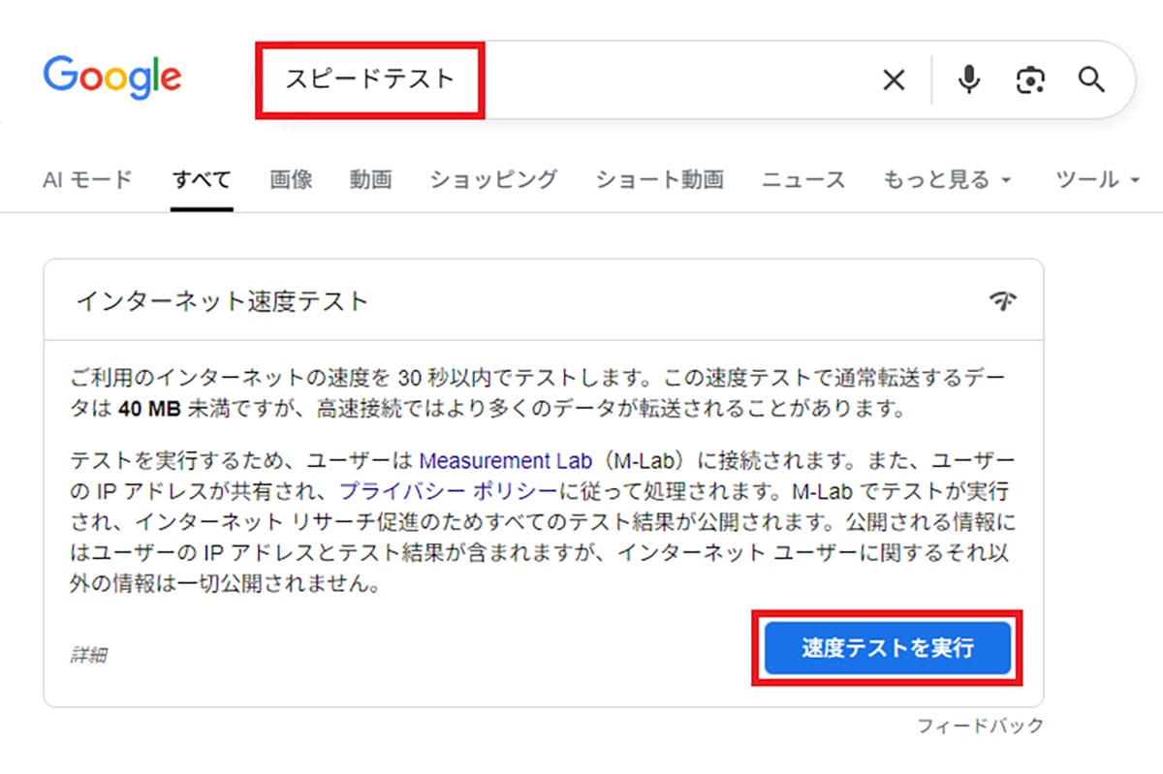Run the speed test with 速度テストを実行
Screen dimensions: 1163x774
pos(887,648)
